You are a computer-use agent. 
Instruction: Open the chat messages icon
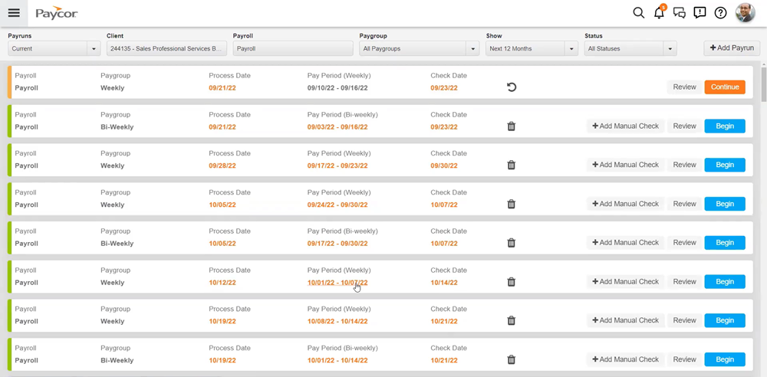[679, 13]
